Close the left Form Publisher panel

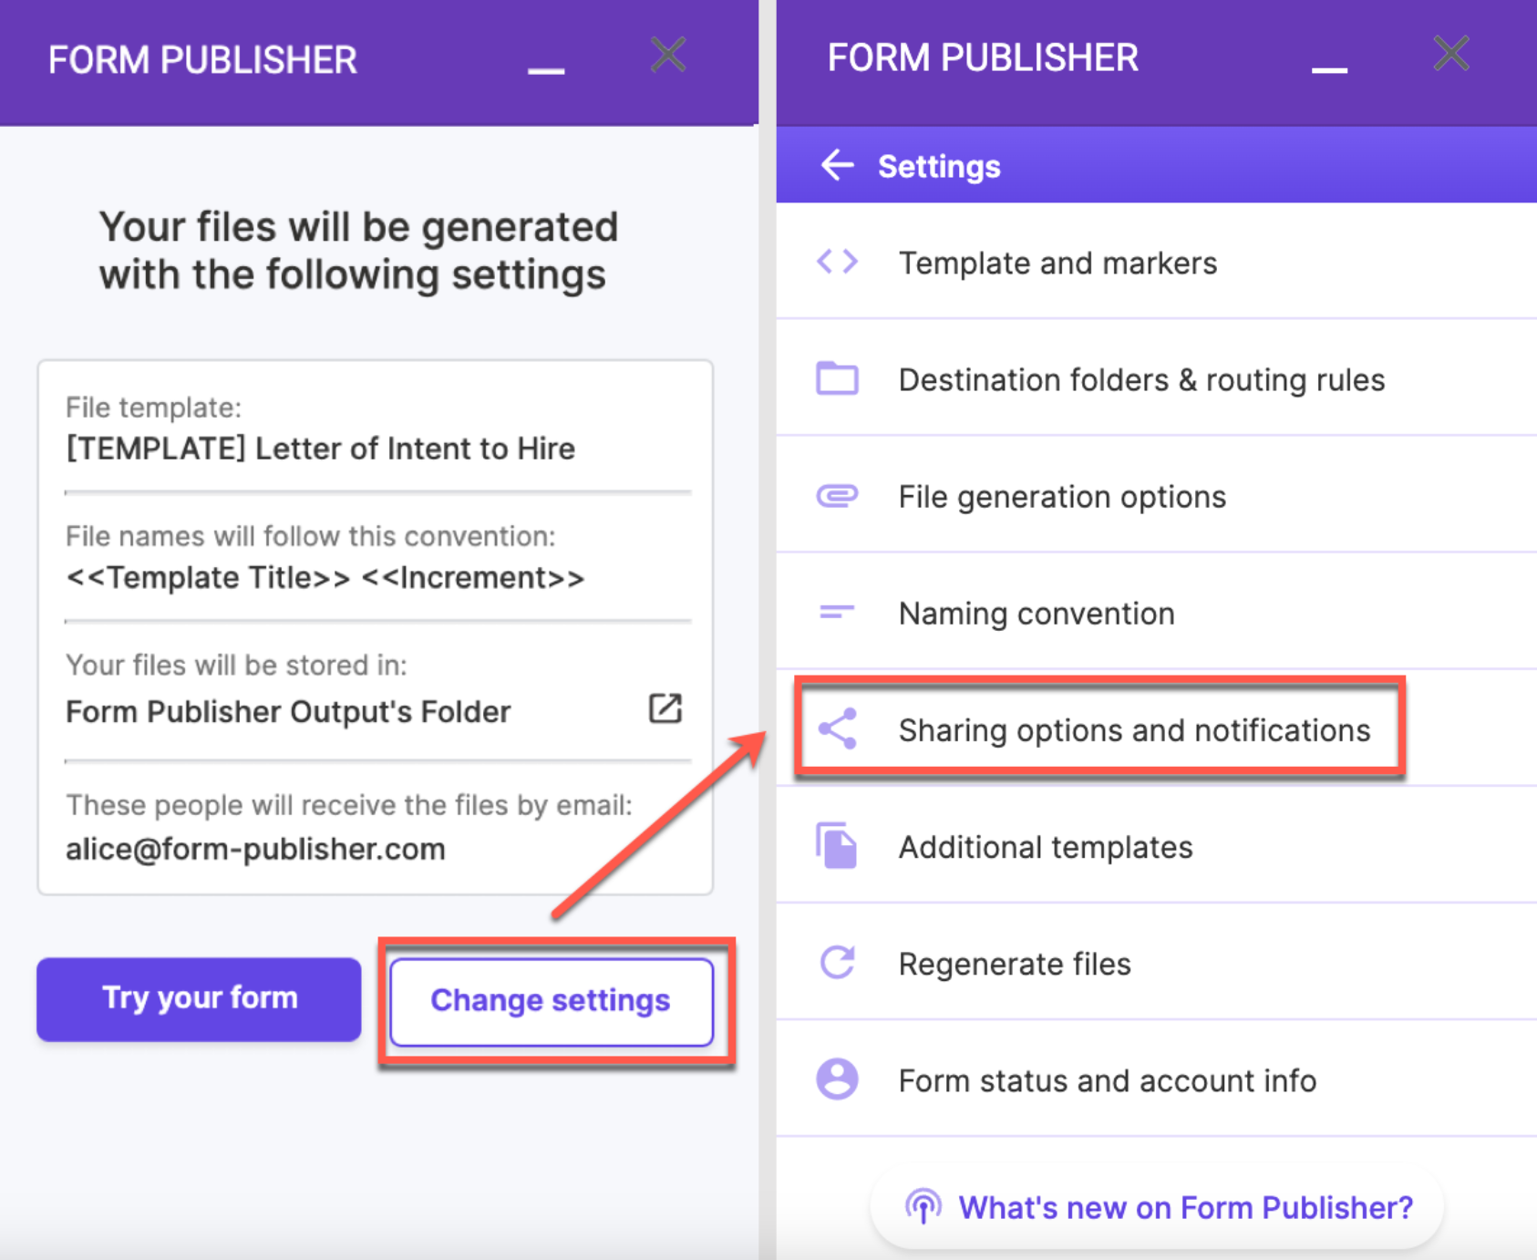[668, 55]
